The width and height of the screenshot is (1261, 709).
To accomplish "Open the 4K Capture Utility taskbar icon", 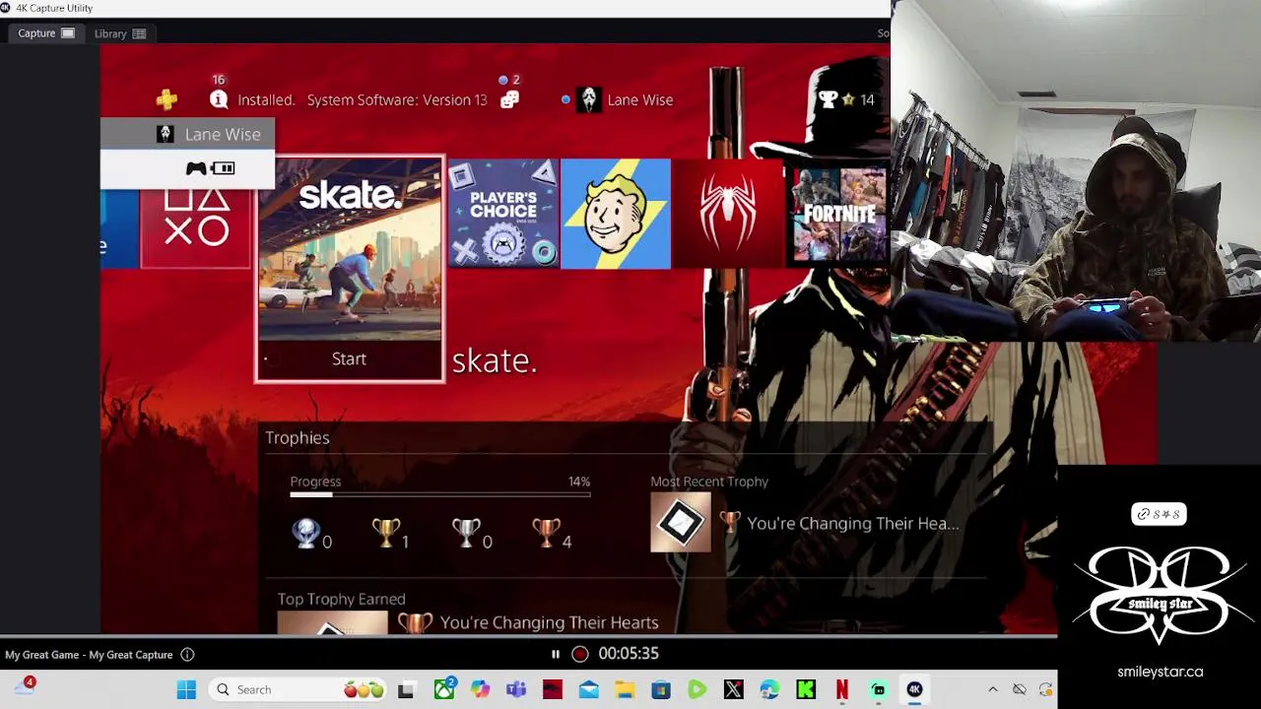I will click(x=914, y=689).
